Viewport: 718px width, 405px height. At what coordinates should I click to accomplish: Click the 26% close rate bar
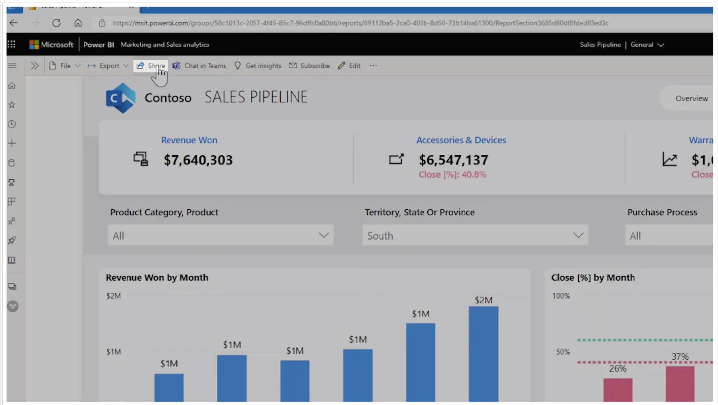click(x=618, y=390)
